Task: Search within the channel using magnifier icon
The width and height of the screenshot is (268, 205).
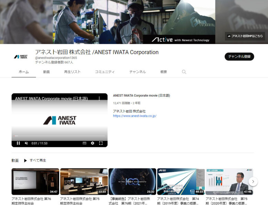Action: click(184, 72)
